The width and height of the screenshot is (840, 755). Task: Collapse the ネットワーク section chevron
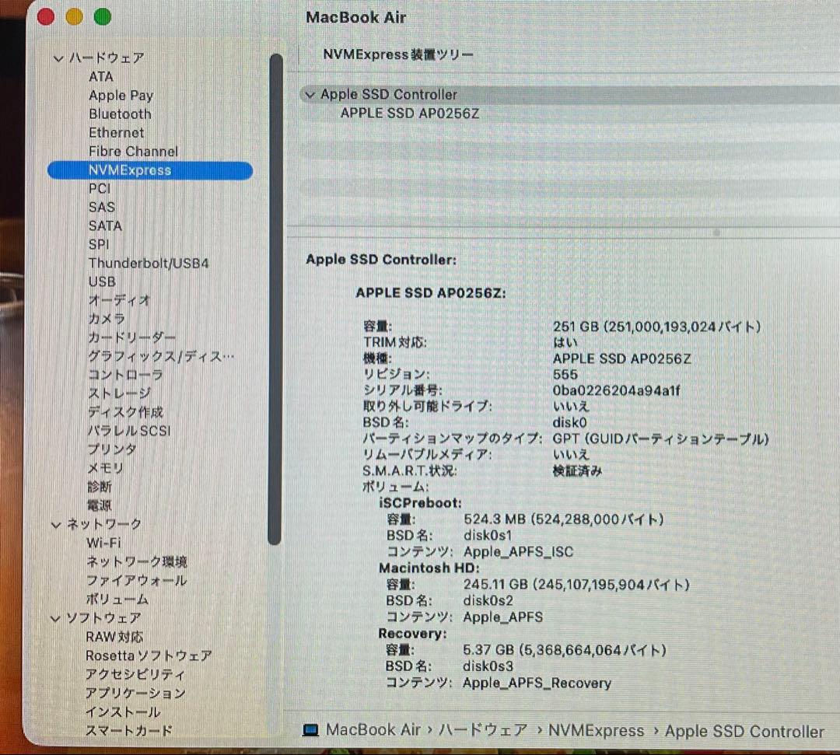[56, 524]
